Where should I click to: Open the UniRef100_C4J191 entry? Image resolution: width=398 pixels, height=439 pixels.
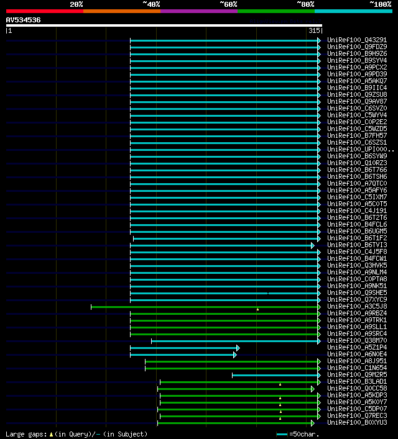[x=357, y=211]
